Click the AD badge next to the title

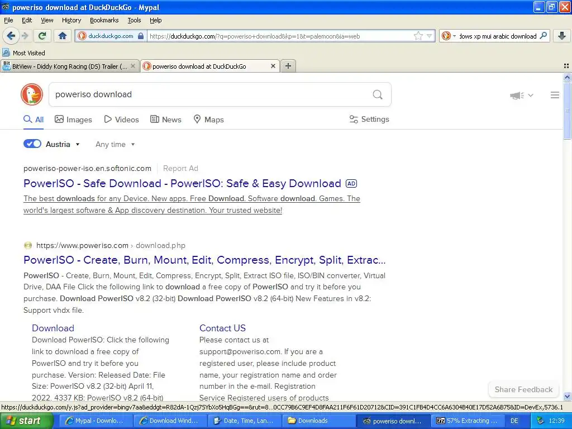point(351,183)
